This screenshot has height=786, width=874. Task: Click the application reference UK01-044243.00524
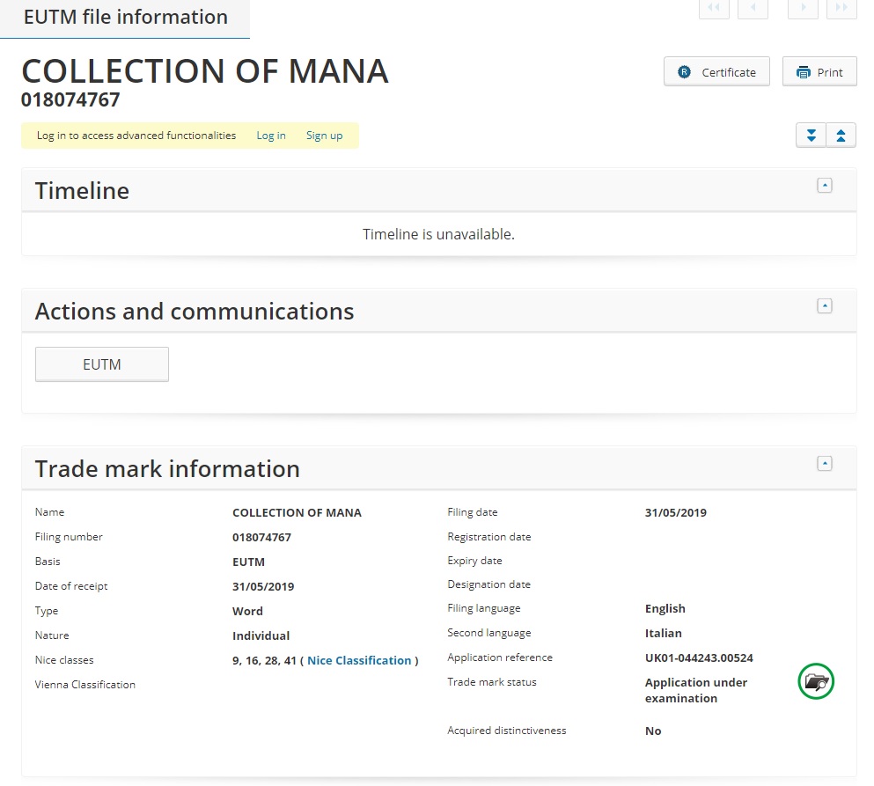[699, 657]
